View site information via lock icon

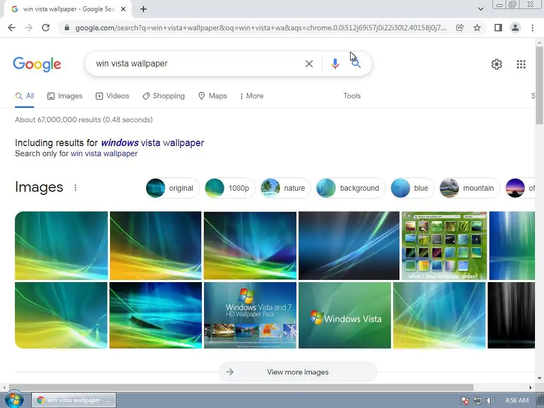pos(67,28)
